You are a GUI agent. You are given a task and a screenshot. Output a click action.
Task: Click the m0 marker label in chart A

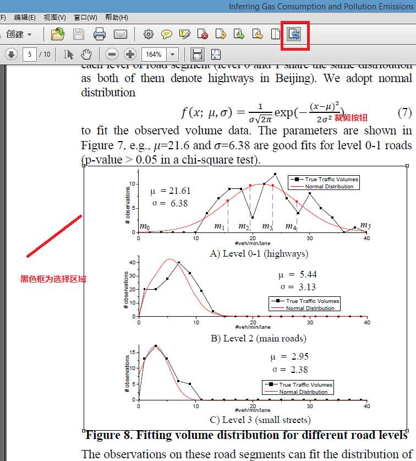[145, 226]
